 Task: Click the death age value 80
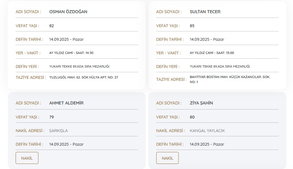pos(192,117)
